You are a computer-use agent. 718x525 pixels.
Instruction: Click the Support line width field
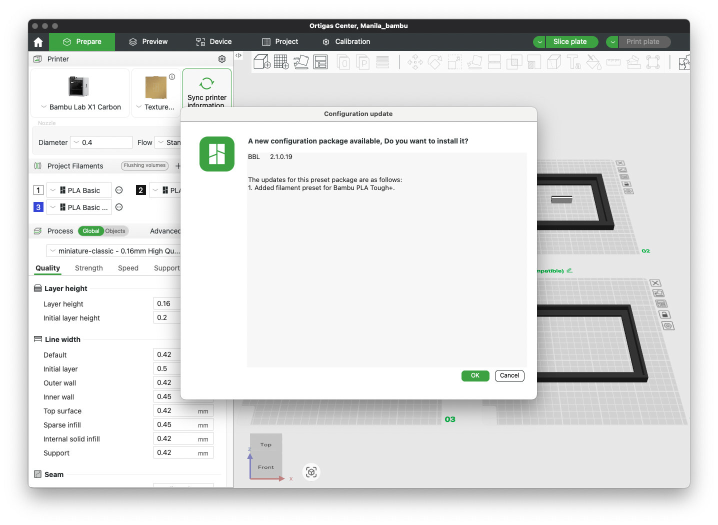coord(183,452)
